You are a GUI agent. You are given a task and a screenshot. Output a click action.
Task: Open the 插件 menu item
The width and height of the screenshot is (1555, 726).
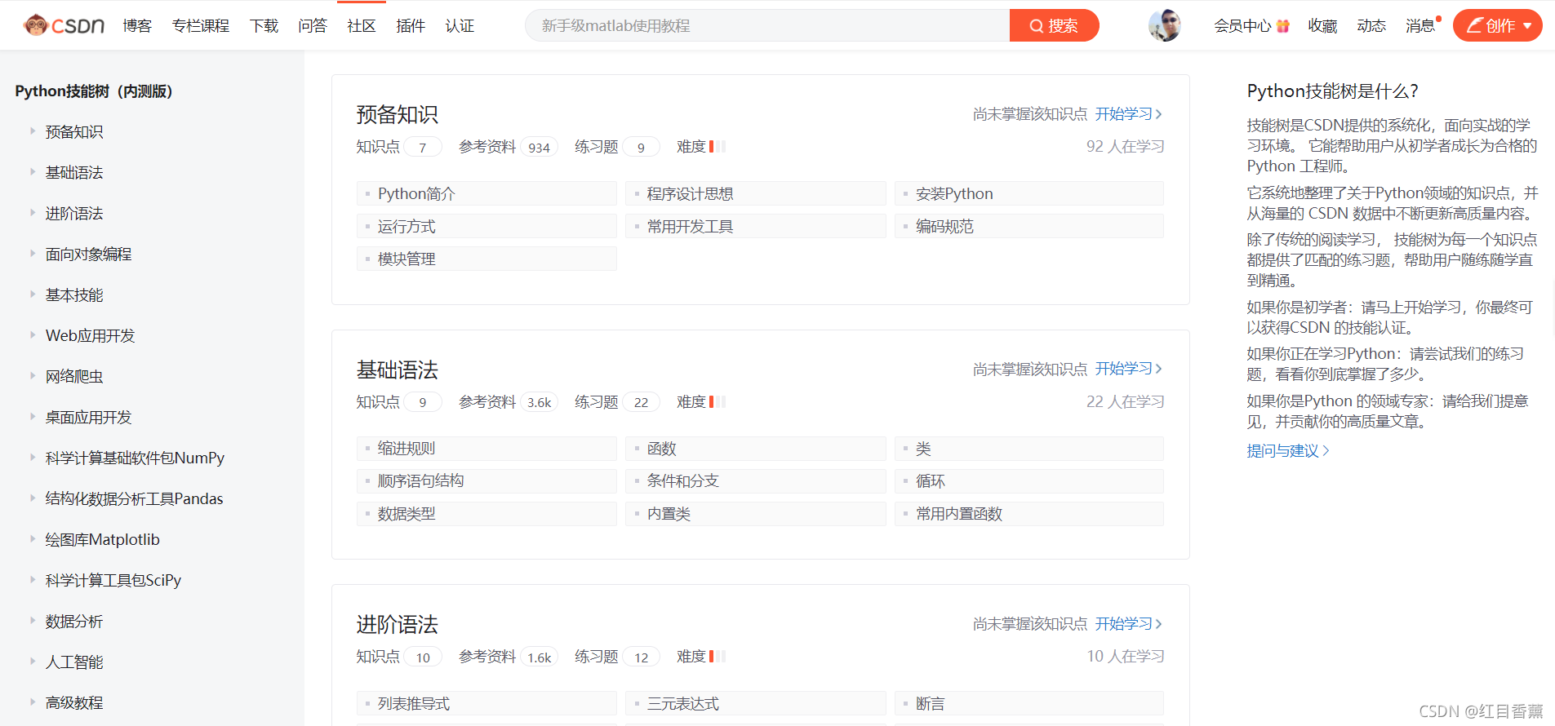pos(411,26)
